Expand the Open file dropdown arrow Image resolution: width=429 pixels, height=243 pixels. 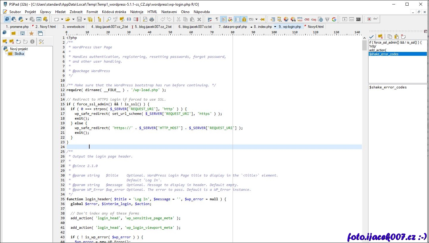pos(73,19)
